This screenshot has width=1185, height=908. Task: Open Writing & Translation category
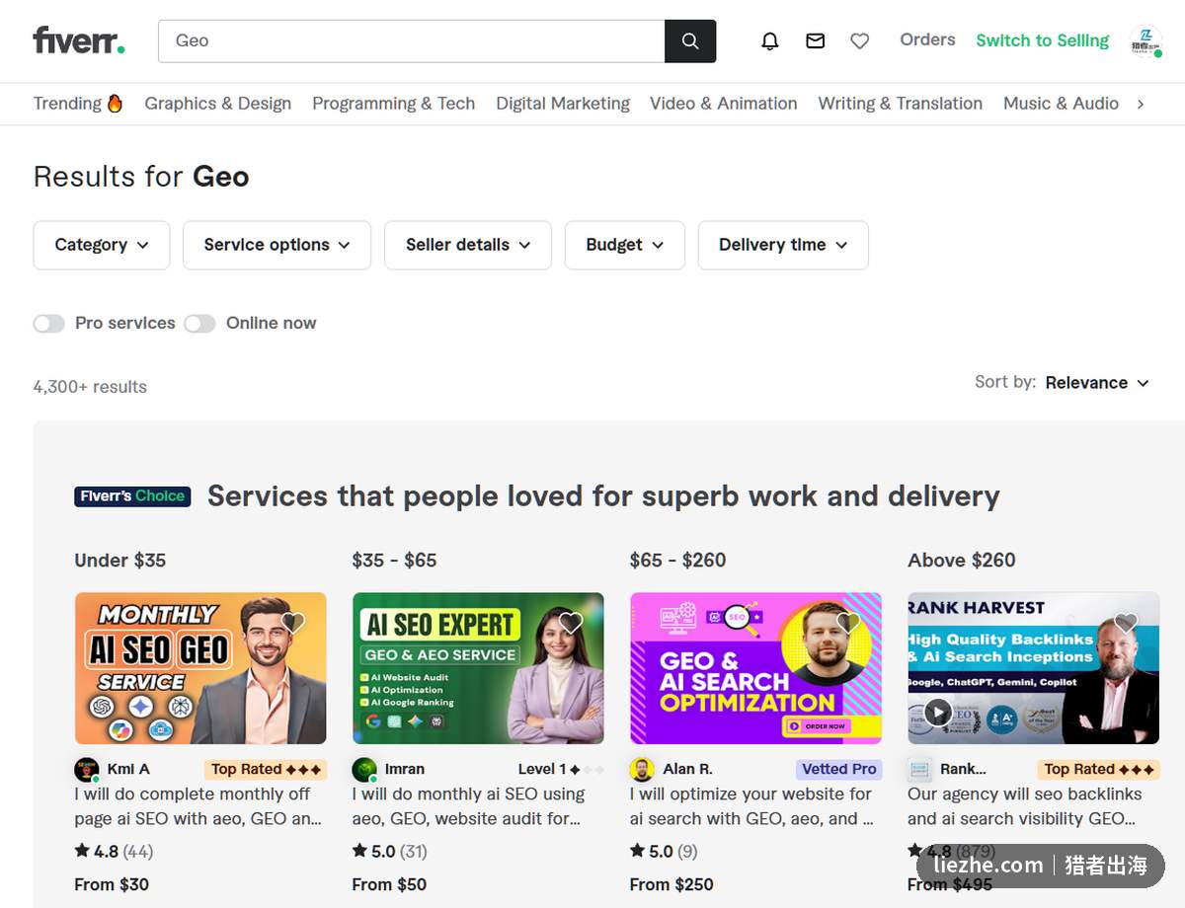901,104
